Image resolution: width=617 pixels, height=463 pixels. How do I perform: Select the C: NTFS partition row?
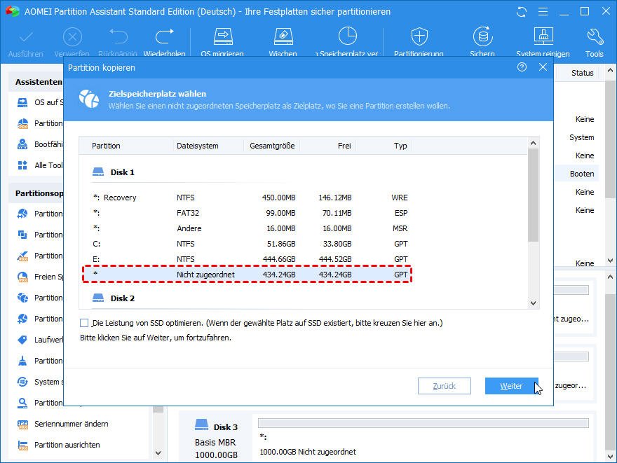pyautogui.click(x=250, y=244)
